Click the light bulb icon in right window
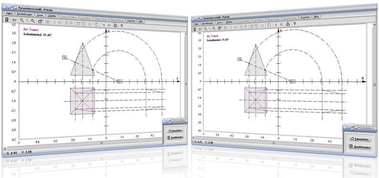Viewport: 379px width, 178px height. pyautogui.click(x=295, y=24)
